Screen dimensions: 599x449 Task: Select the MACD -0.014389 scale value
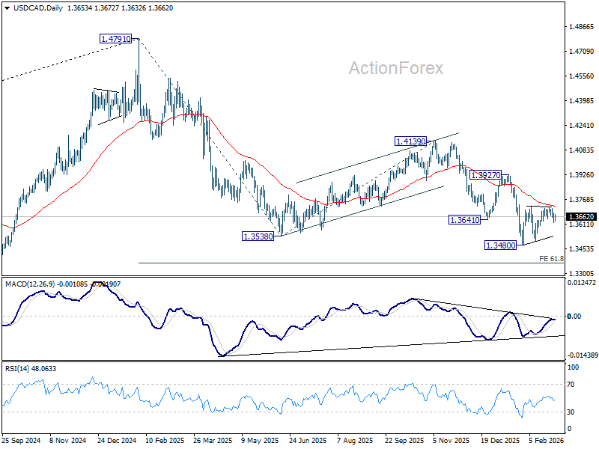[583, 355]
